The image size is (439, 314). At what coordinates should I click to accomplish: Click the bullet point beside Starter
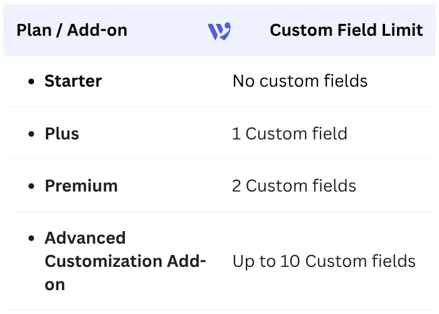point(31,82)
